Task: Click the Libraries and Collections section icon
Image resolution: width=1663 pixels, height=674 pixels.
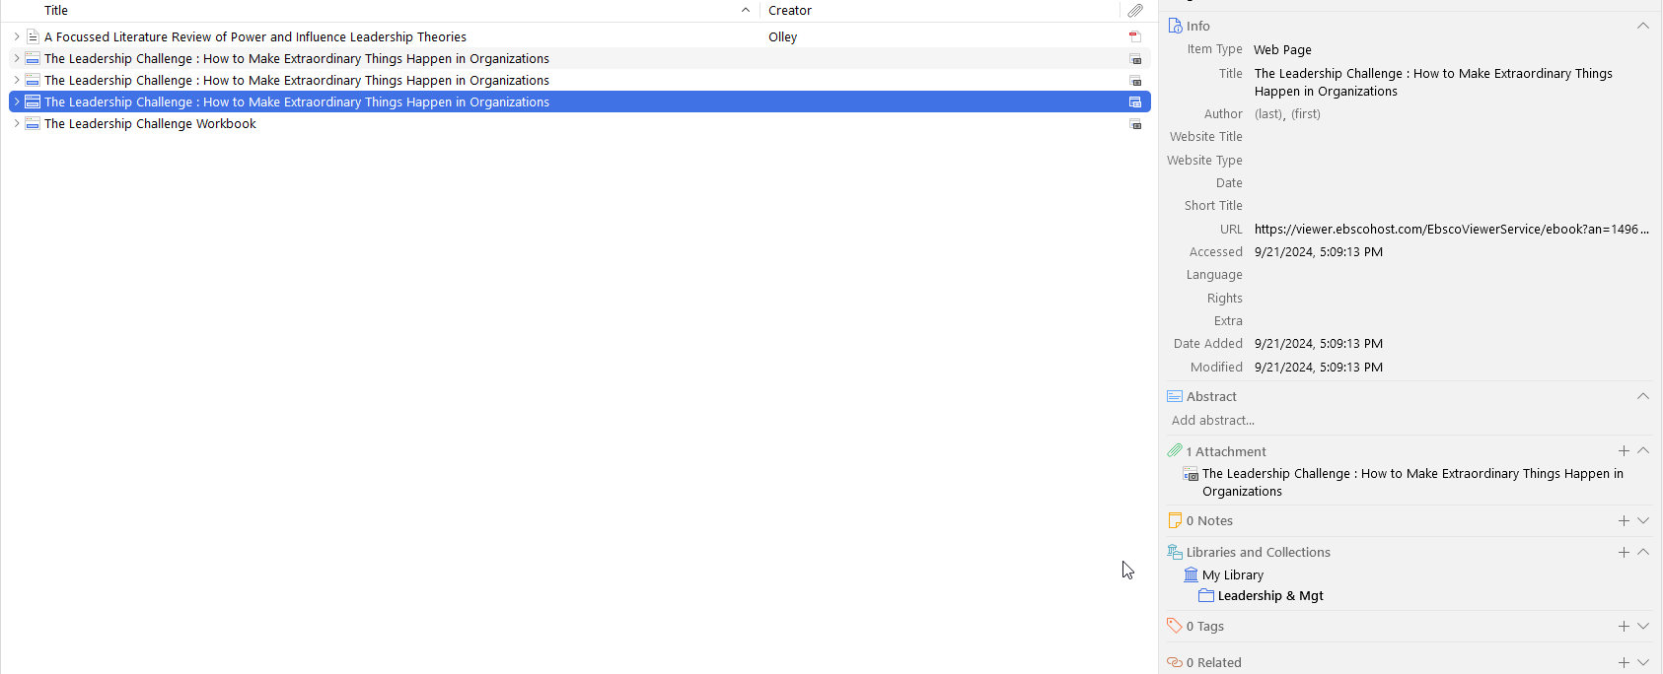Action: [x=1175, y=552]
